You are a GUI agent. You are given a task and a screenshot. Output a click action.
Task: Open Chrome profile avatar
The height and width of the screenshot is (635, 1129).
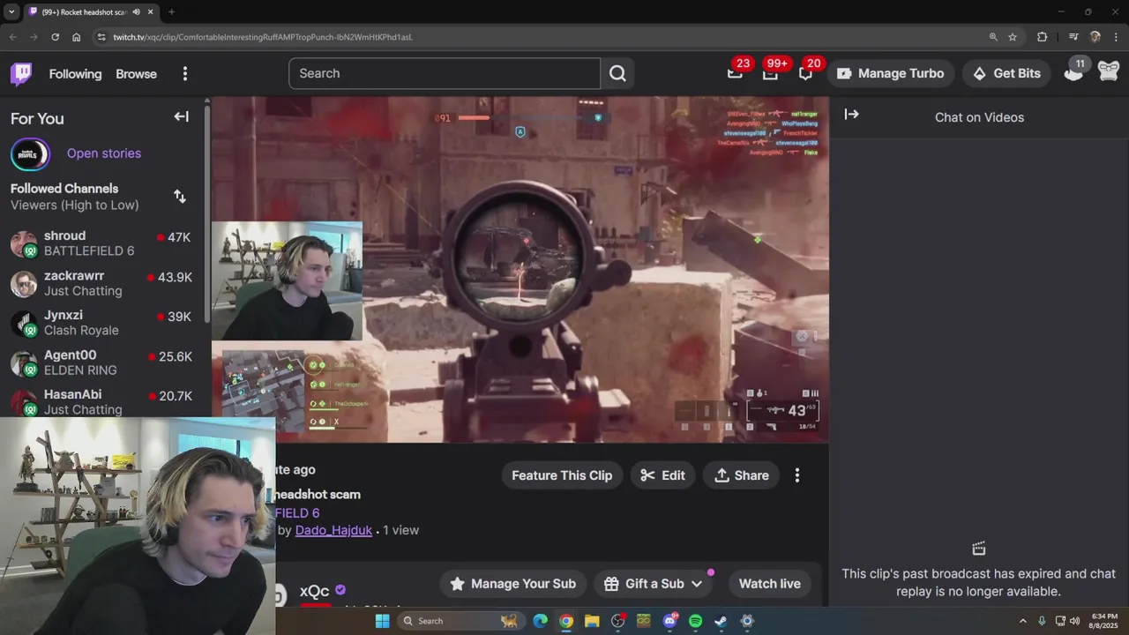[1095, 37]
